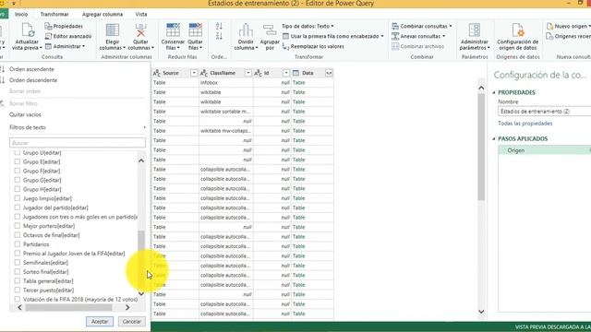Click the Source column text type icon

pyautogui.click(x=157, y=73)
